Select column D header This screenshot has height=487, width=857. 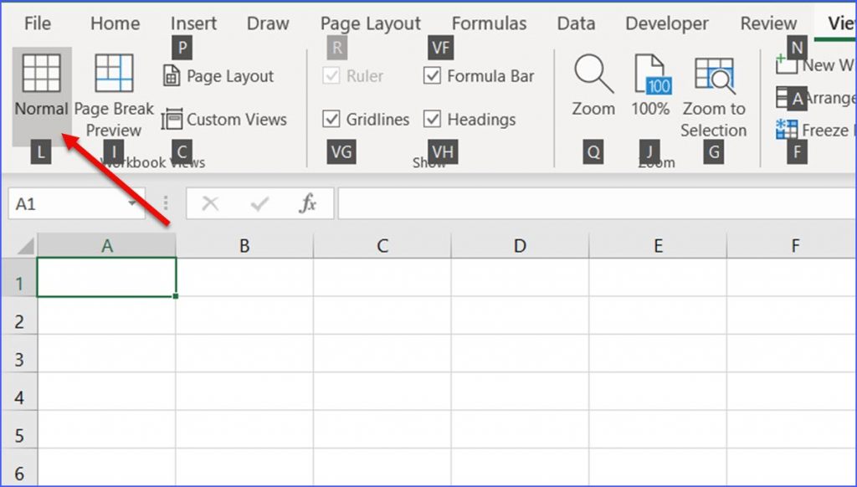[x=520, y=246]
